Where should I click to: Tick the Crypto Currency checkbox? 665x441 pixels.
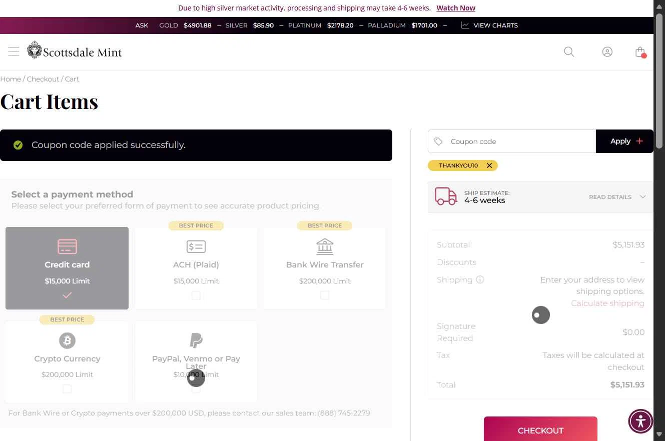coord(67,388)
